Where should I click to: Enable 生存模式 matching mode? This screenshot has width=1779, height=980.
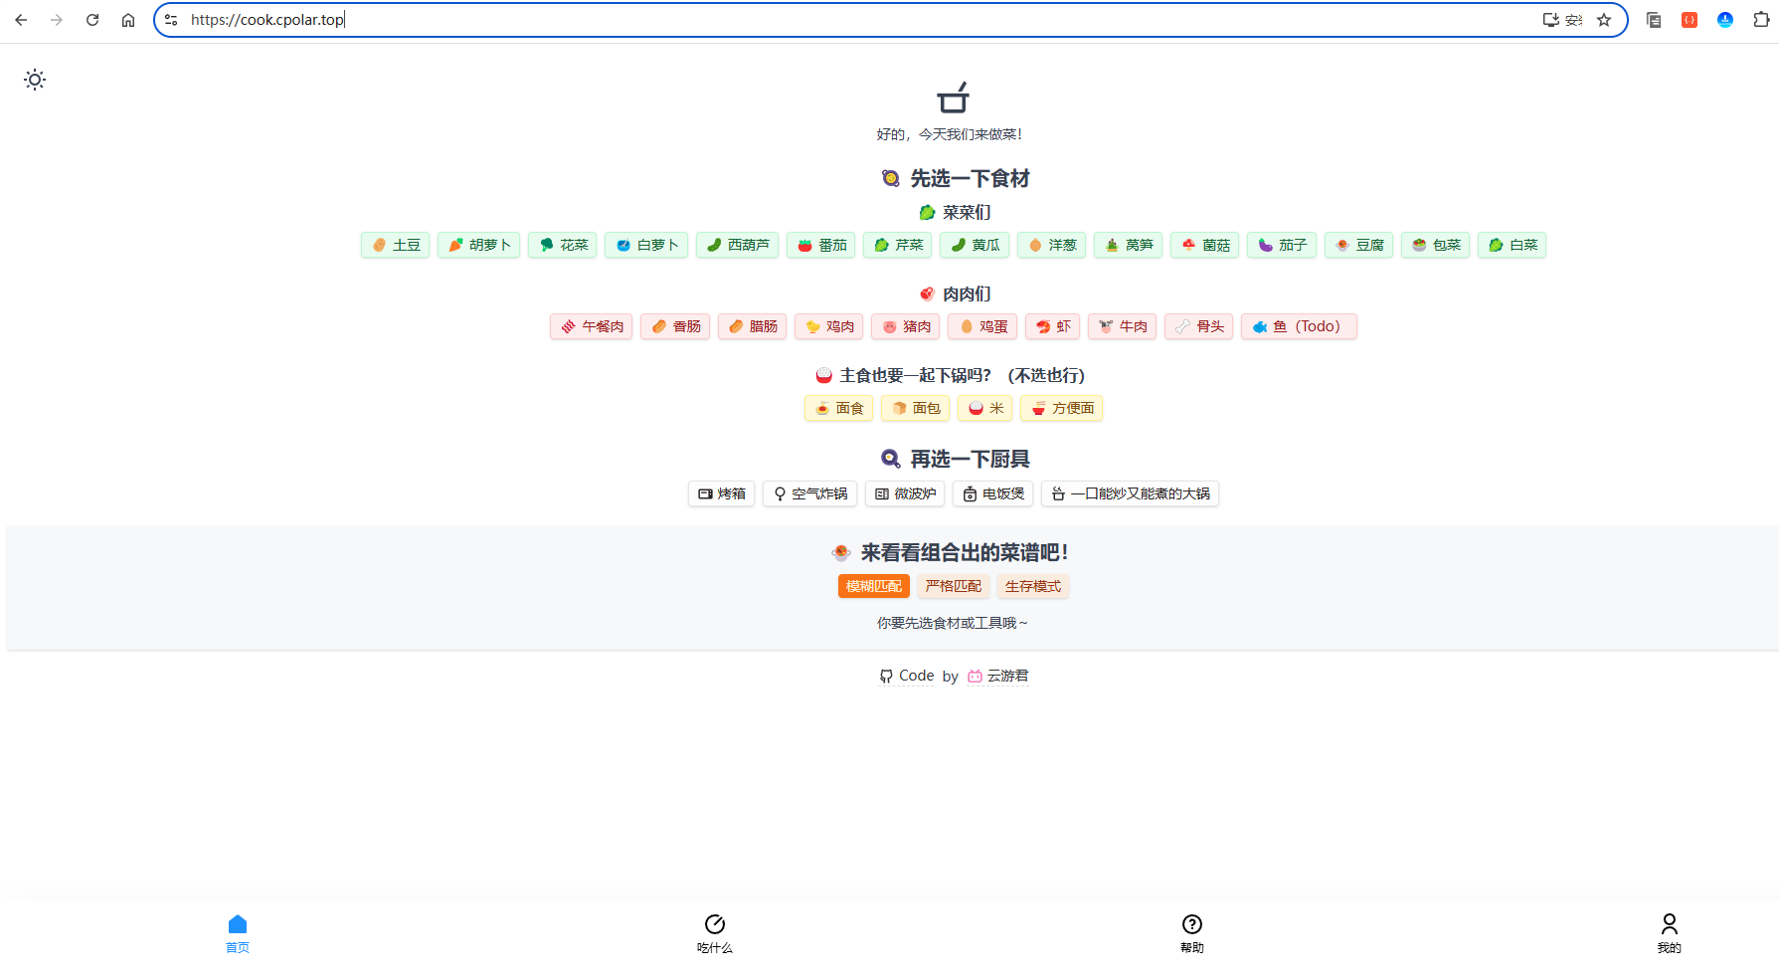click(x=1032, y=586)
